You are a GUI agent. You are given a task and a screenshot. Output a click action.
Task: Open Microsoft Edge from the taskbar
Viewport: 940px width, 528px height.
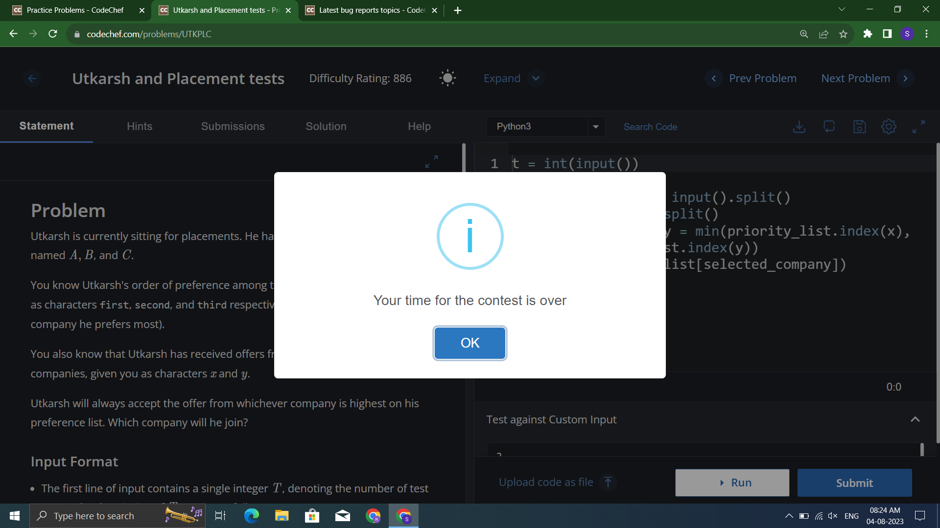point(252,516)
